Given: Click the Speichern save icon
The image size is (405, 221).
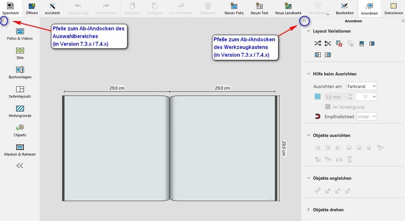Looking at the screenshot, I should [10, 6].
